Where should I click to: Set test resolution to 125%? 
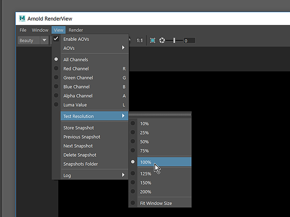(x=160, y=174)
